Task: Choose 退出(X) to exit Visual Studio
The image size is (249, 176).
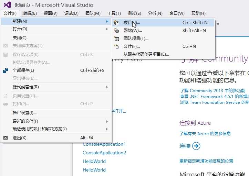Action: 56,138
